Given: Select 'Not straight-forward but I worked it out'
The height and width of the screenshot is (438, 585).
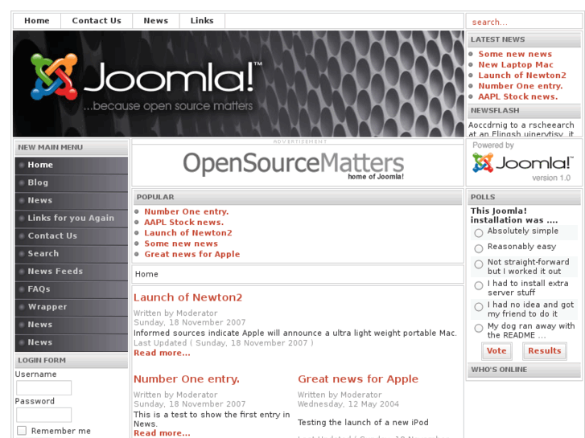Looking at the screenshot, I should [479, 264].
